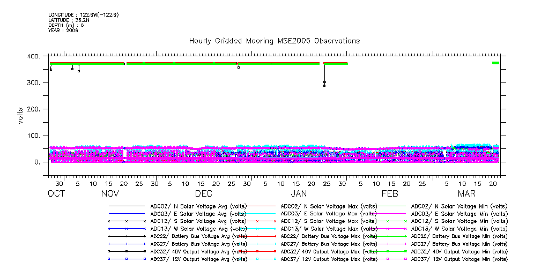Click the volts y-axis label
This screenshot has height=270, width=541.
point(21,115)
